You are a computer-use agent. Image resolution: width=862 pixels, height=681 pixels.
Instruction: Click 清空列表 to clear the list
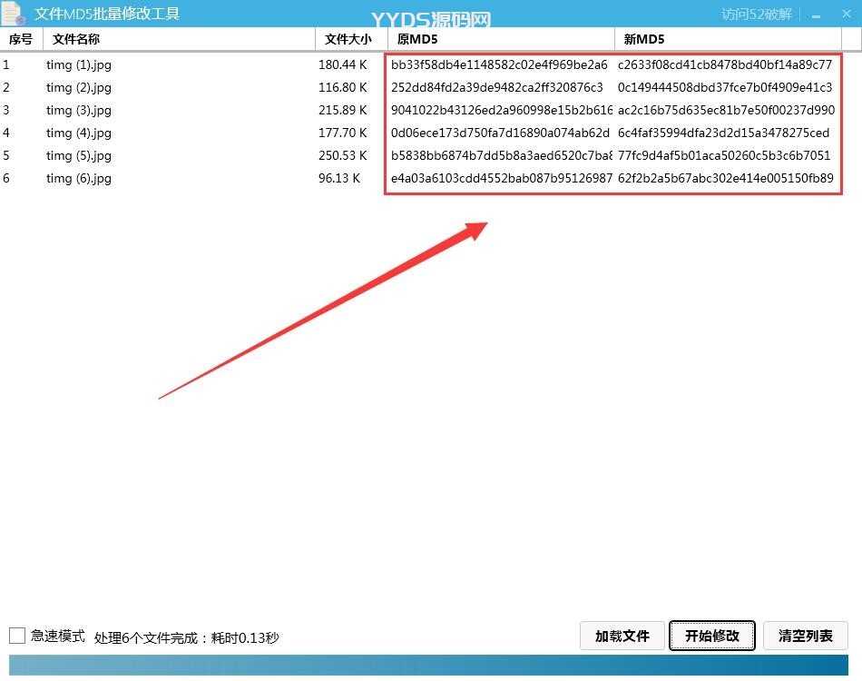[806, 636]
